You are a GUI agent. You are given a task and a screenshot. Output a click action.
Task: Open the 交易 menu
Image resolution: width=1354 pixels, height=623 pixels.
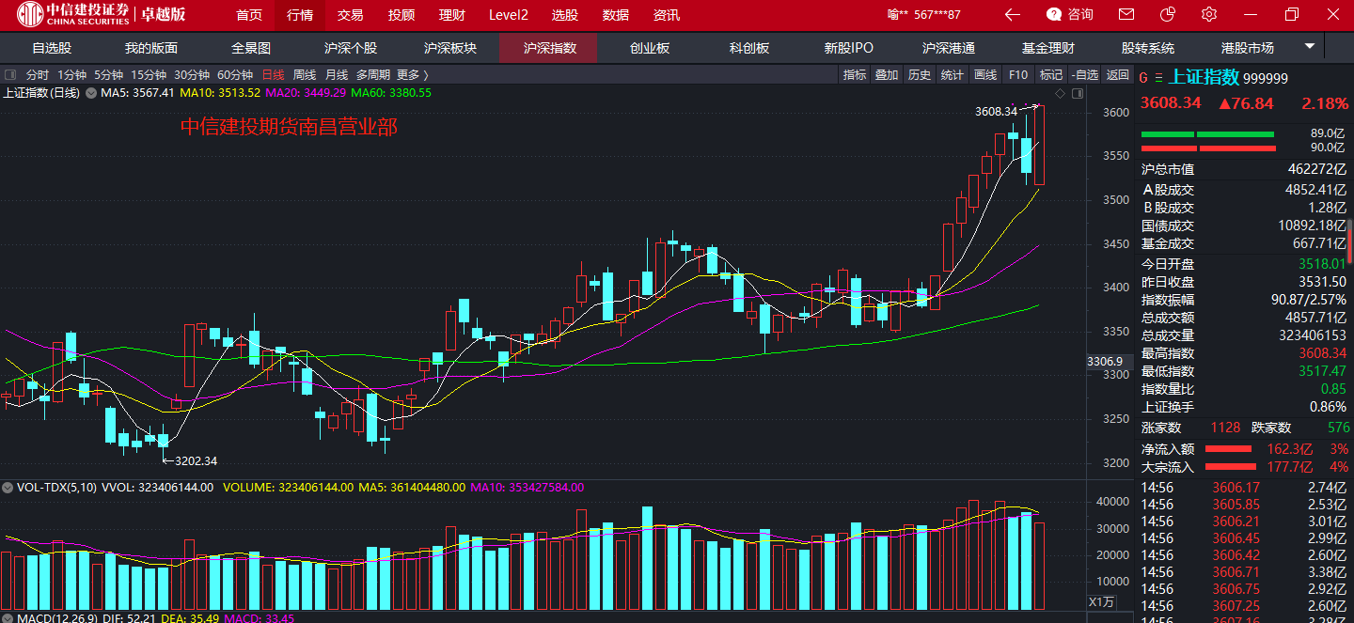(350, 15)
